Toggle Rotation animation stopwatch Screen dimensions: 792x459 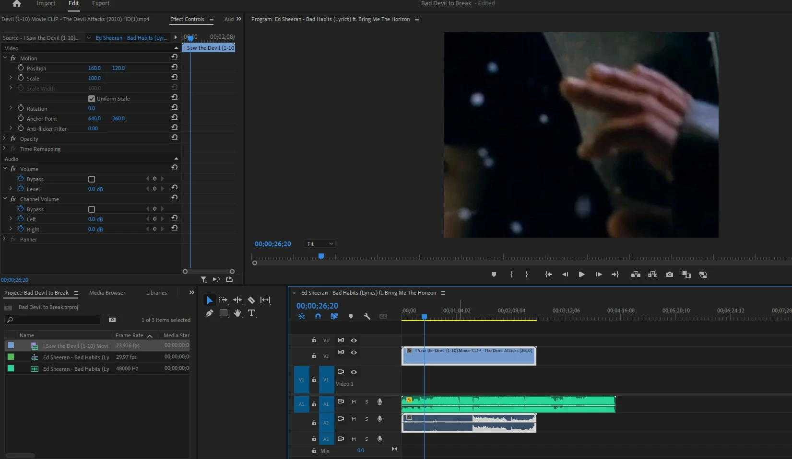[21, 108]
